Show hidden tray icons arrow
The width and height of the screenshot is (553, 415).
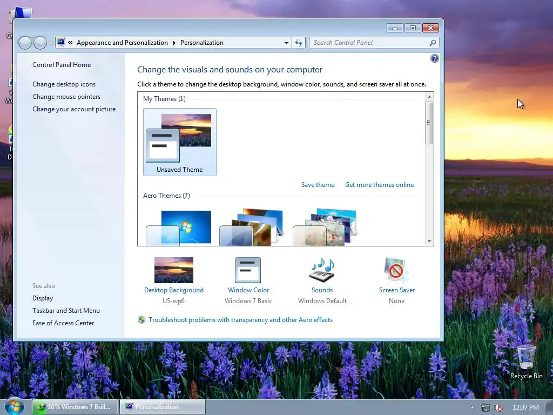pos(472,407)
